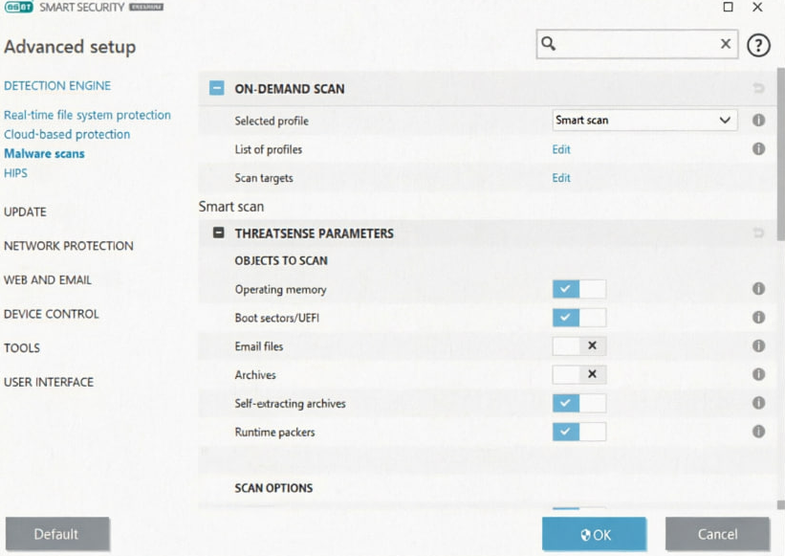Open Web and Email category

pyautogui.click(x=48, y=280)
